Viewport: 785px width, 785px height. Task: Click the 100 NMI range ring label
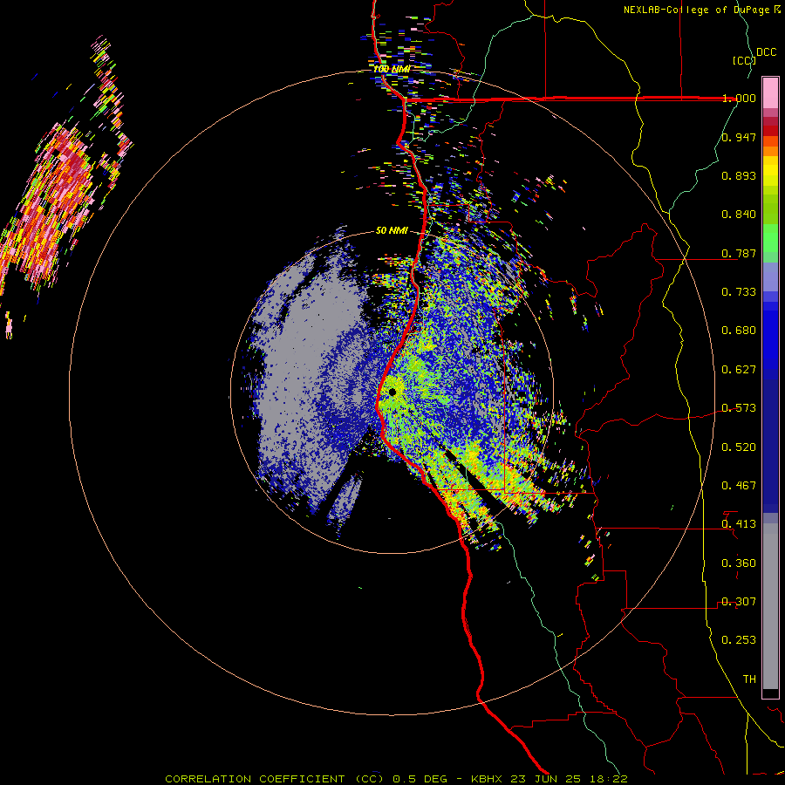pos(392,69)
